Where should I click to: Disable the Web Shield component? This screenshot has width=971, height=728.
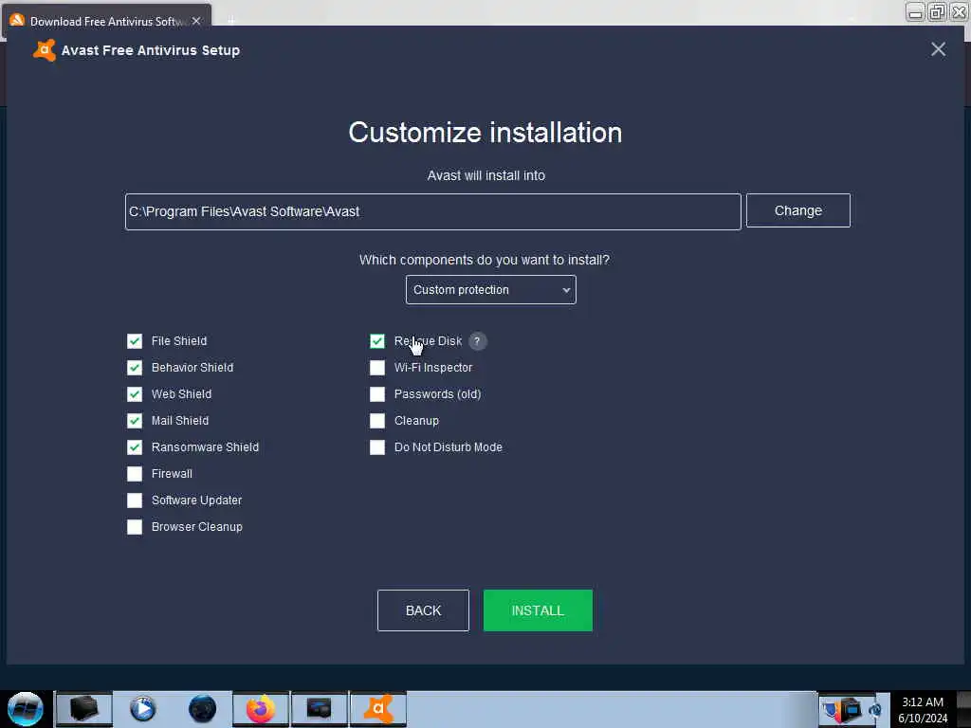pos(135,394)
